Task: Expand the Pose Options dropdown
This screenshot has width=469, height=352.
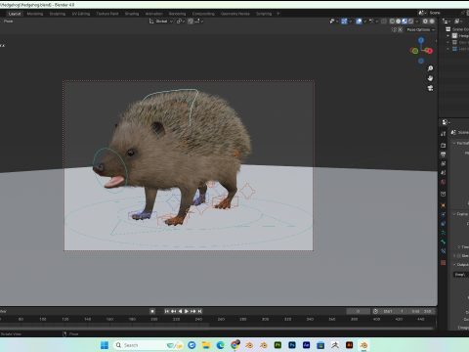Action: (420, 29)
